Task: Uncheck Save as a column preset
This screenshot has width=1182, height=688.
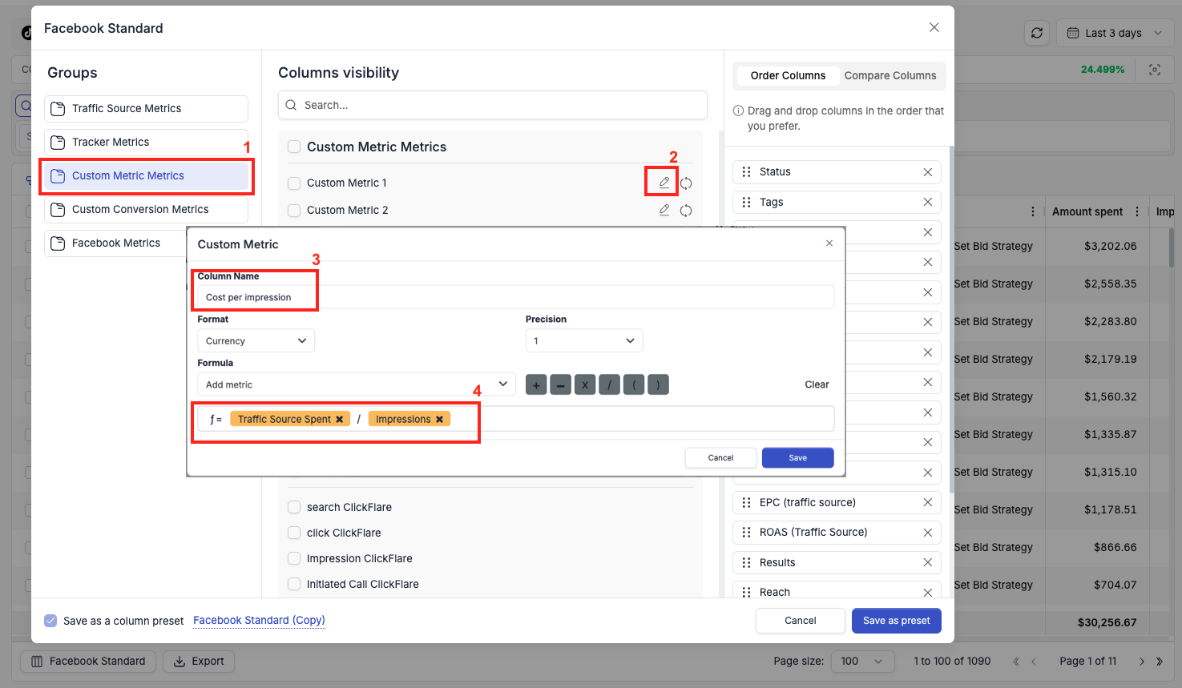Action: coord(50,621)
